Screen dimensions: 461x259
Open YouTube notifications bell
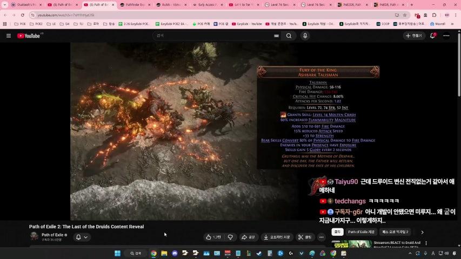432,36
